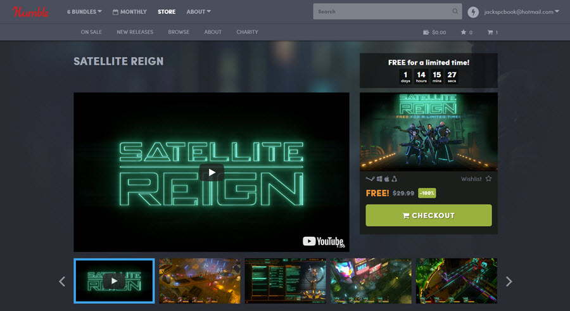The width and height of the screenshot is (570, 311).
Task: Open the Charity link
Action: pyautogui.click(x=247, y=32)
